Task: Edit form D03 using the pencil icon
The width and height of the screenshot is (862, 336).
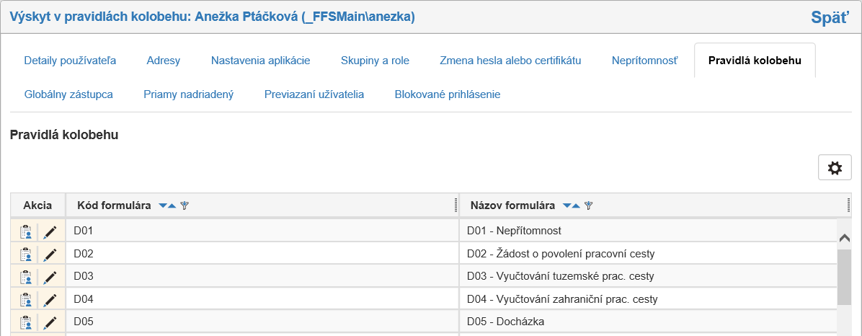Action: pyautogui.click(x=50, y=277)
